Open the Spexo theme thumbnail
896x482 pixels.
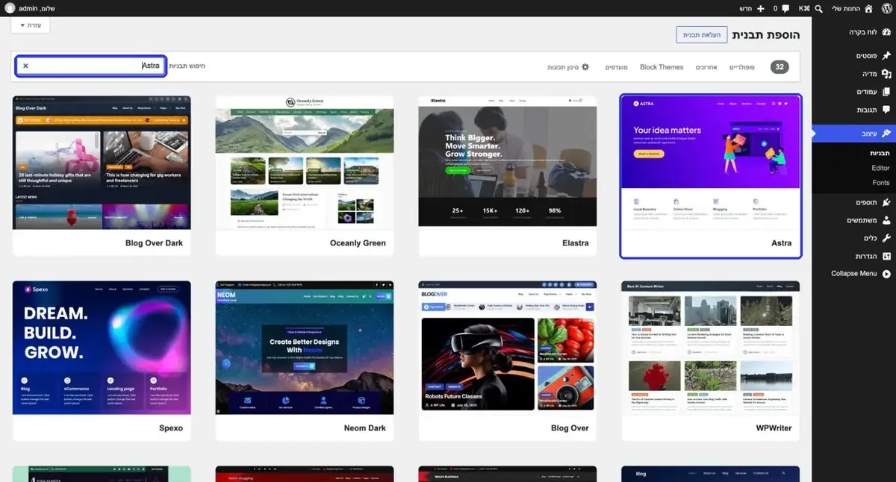click(x=102, y=346)
